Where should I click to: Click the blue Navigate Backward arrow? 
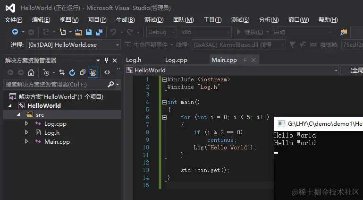[x=15, y=32]
